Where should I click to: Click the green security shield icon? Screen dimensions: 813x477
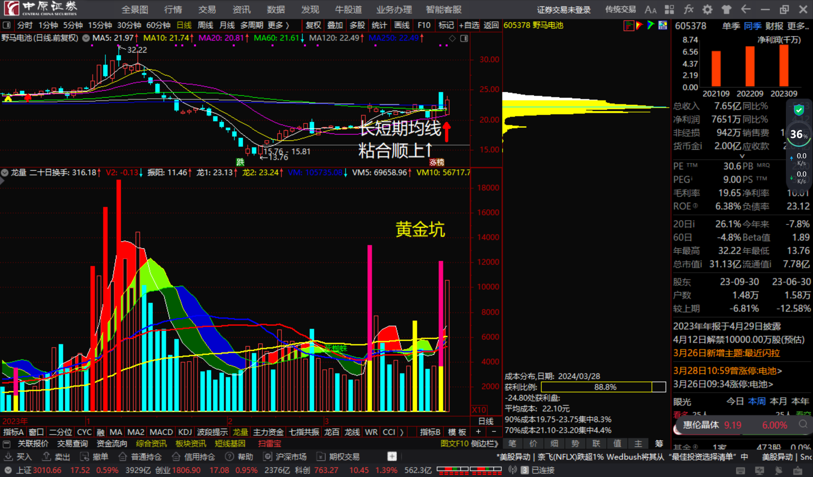tap(799, 110)
